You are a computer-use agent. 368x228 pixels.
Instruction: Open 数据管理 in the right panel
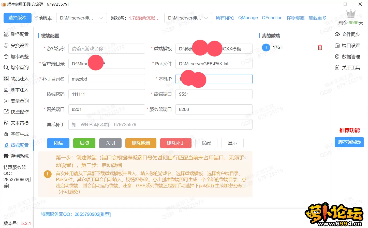[347, 57]
